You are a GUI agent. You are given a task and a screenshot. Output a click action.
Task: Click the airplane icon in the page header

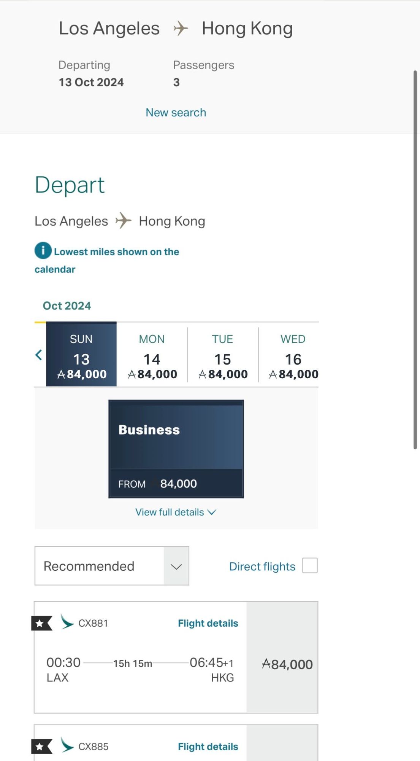coord(181,29)
